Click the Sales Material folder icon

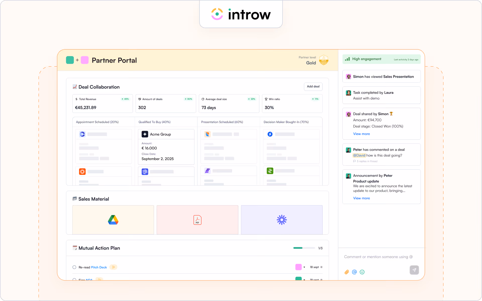coord(75,199)
